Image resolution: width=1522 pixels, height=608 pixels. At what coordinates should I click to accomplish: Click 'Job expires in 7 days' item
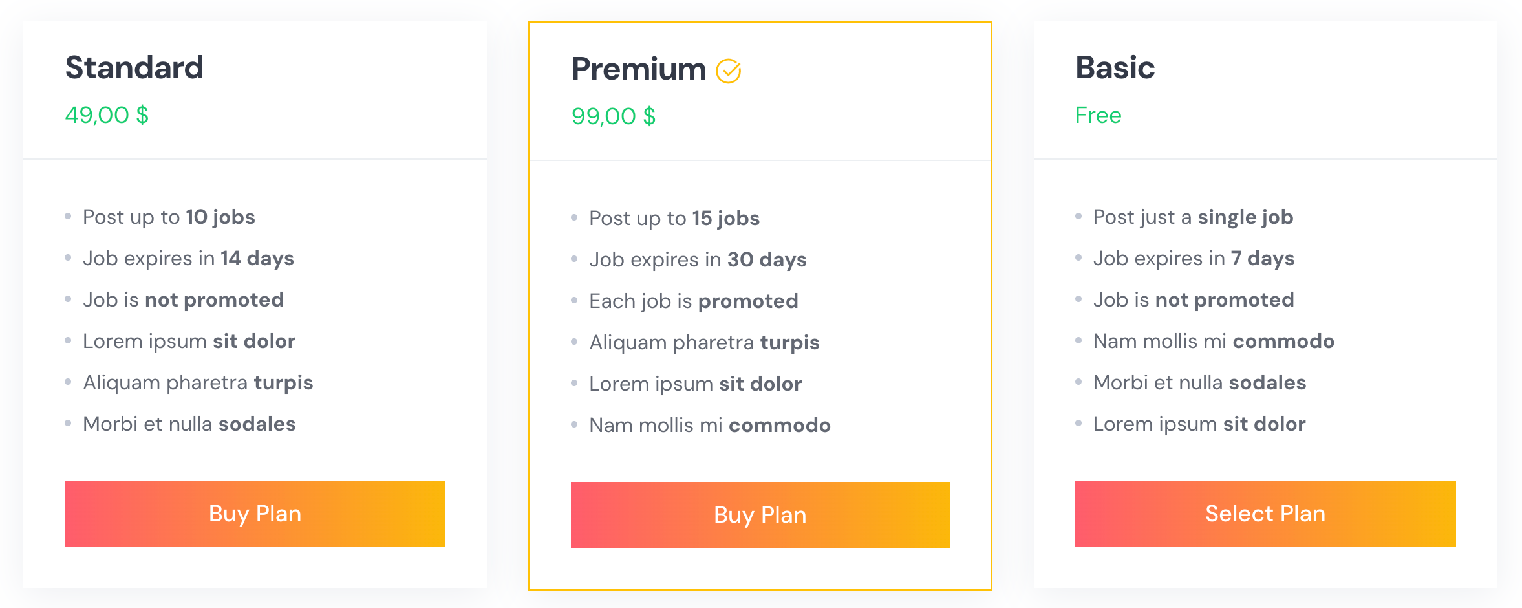tap(1194, 259)
